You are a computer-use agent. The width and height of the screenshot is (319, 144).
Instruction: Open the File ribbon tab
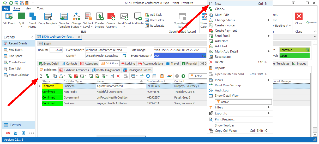coord(6,8)
